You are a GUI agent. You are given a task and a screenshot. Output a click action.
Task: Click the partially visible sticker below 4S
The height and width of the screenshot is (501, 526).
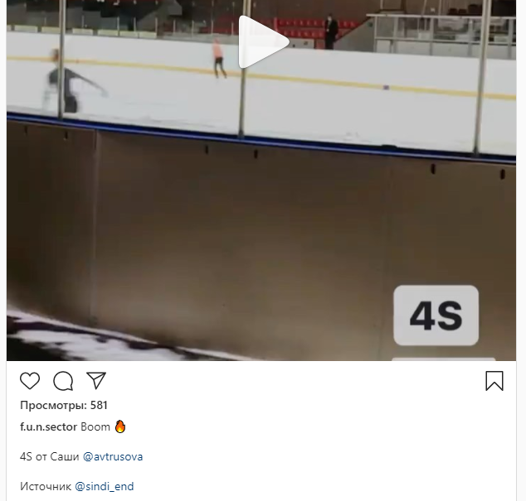(444, 359)
